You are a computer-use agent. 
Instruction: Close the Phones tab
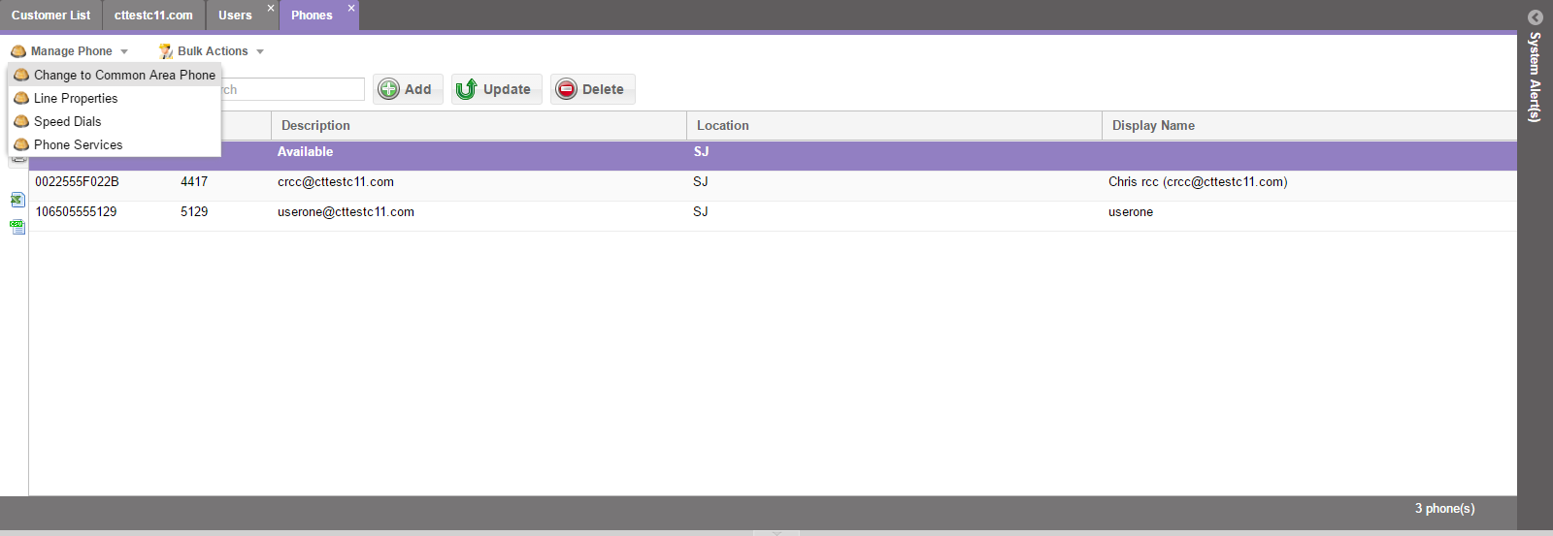pyautogui.click(x=351, y=8)
